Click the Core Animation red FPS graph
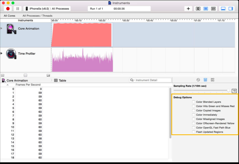 pyautogui.click(x=81, y=35)
